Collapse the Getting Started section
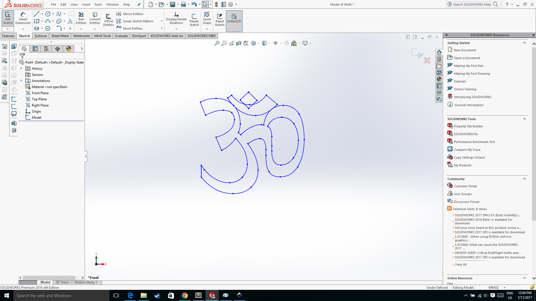536x301 pixels. click(x=525, y=43)
